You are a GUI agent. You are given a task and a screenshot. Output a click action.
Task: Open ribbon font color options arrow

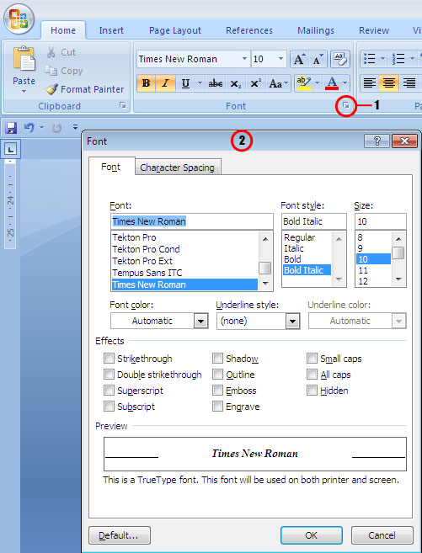click(x=345, y=83)
